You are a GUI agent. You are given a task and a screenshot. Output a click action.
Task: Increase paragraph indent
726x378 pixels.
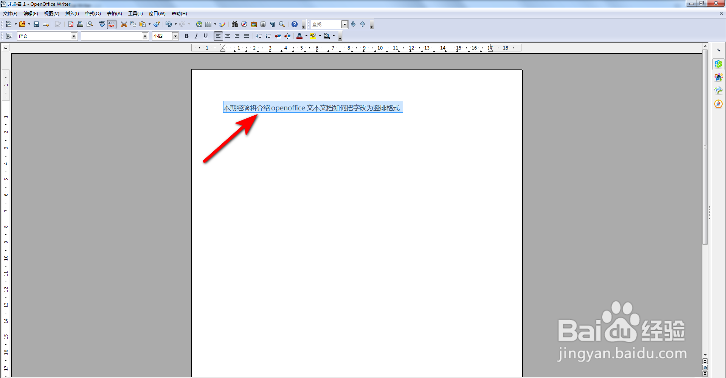287,36
